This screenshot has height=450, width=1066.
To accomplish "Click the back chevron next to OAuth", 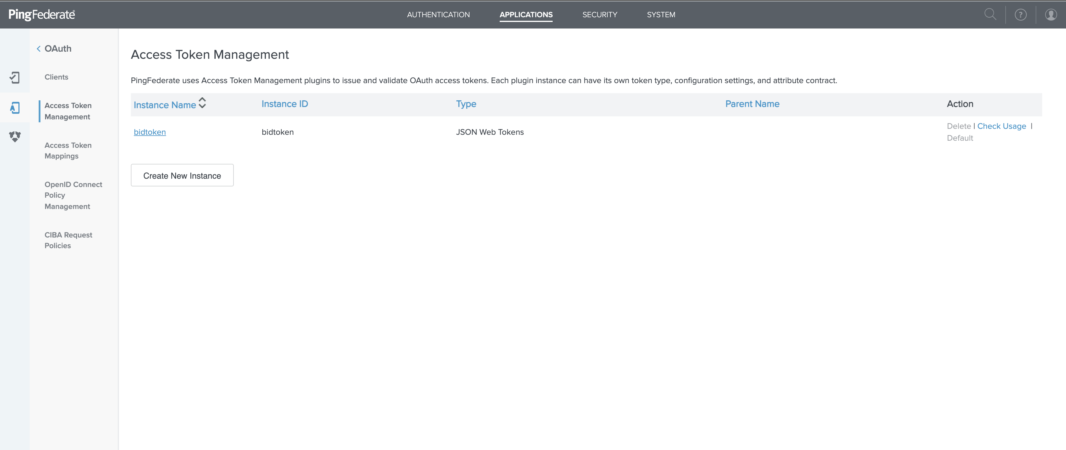I will (38, 49).
